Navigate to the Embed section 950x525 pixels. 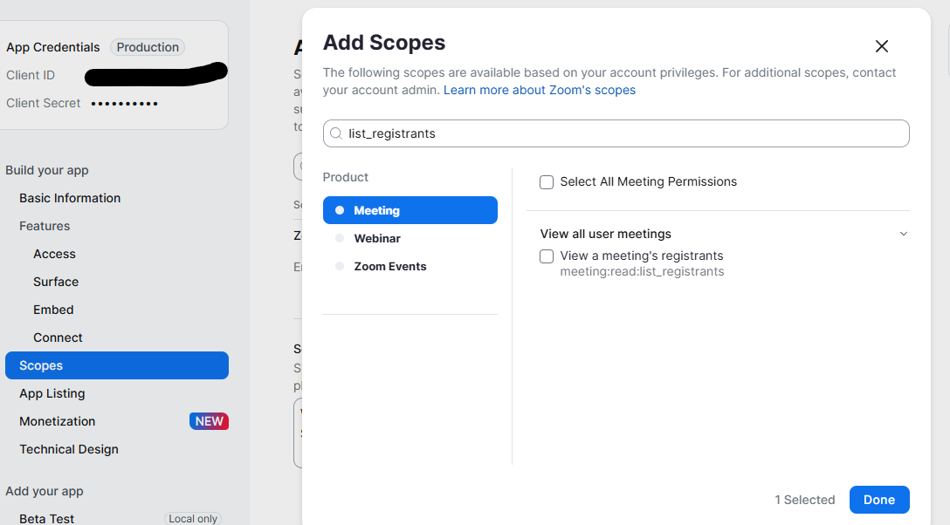coord(53,310)
